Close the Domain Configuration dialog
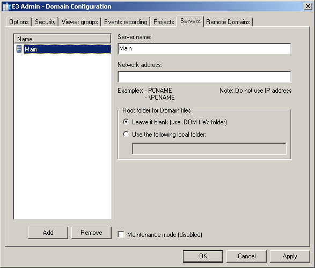315x268 pixels. tap(308, 6)
